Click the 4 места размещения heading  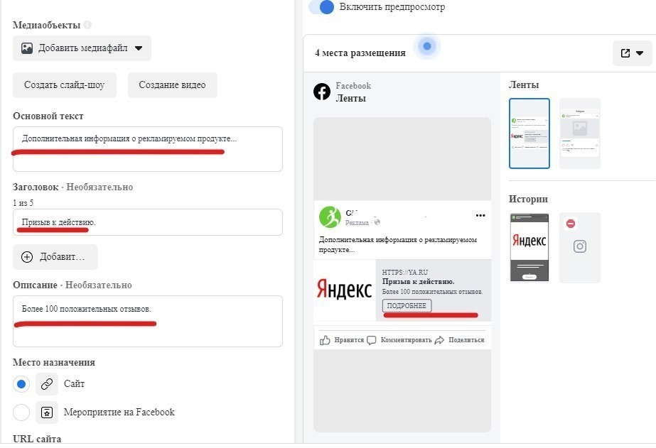pos(360,53)
